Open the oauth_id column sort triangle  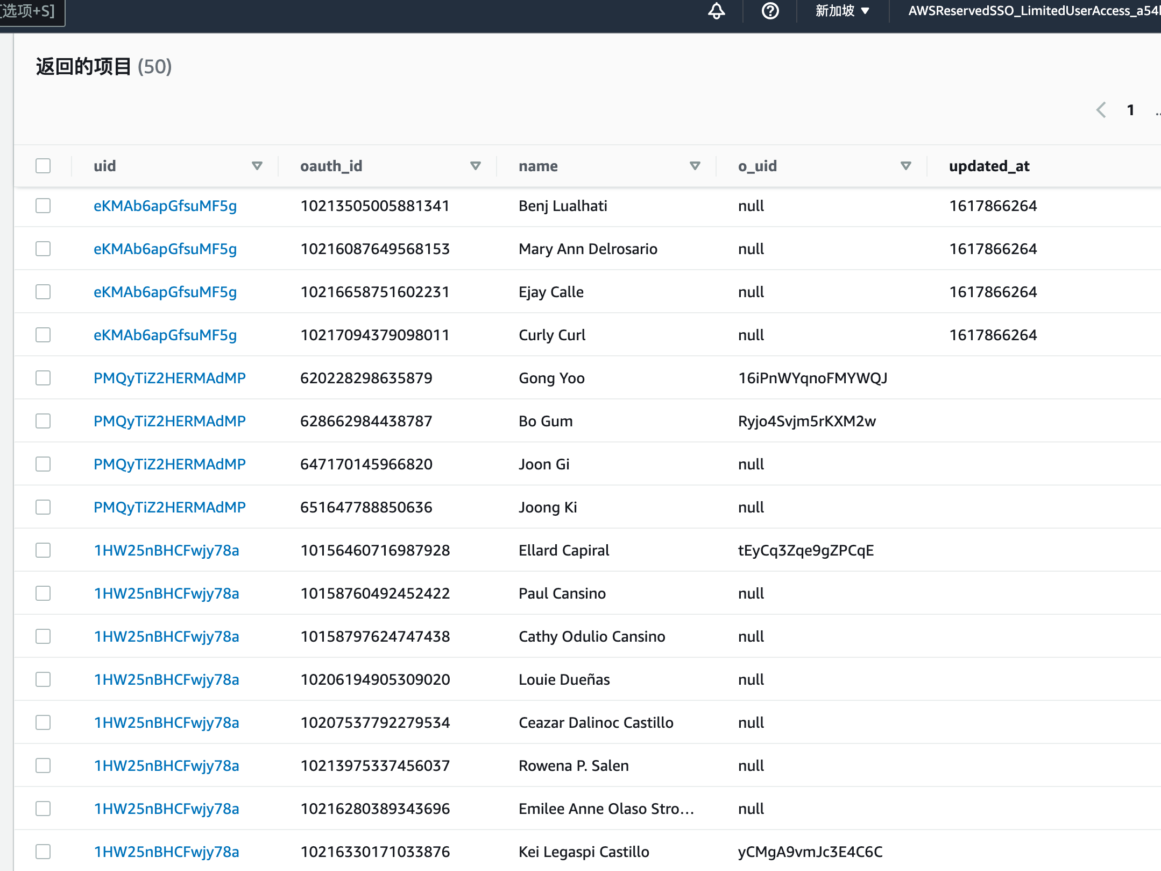click(476, 166)
